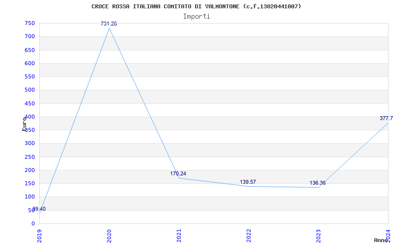Click the 100 y-axis tick label
This screenshot has height=245, width=393.
tap(29, 197)
